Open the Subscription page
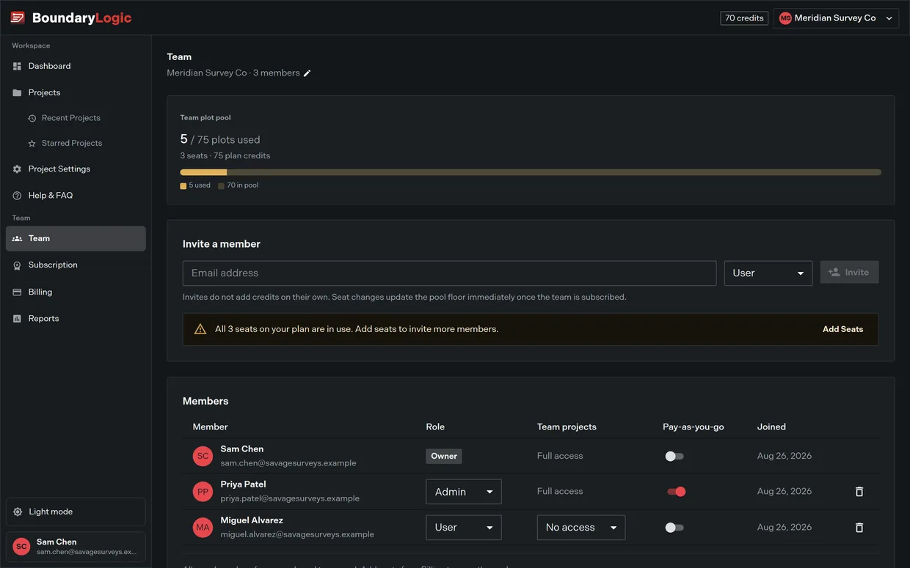The image size is (910, 568). (x=76, y=265)
